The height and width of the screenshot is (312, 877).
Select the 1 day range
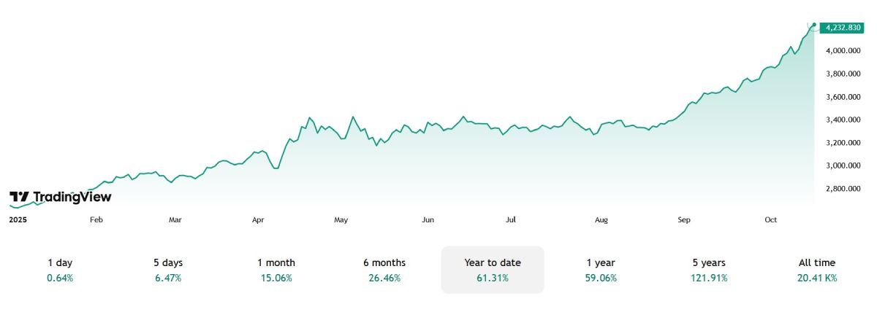tap(60, 270)
